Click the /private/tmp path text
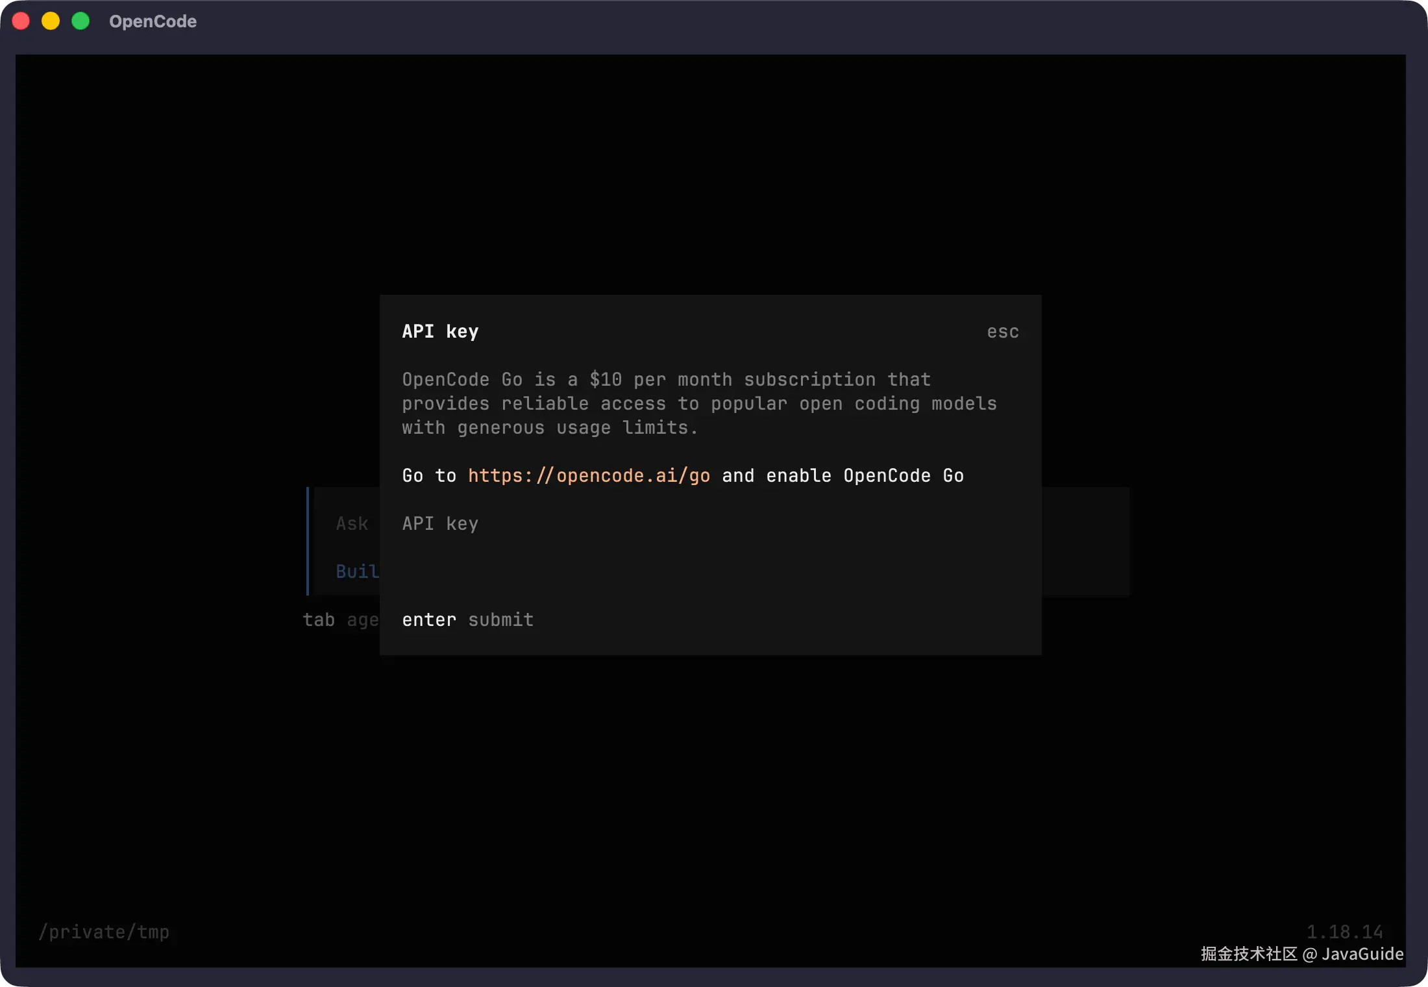The image size is (1428, 987). [104, 932]
